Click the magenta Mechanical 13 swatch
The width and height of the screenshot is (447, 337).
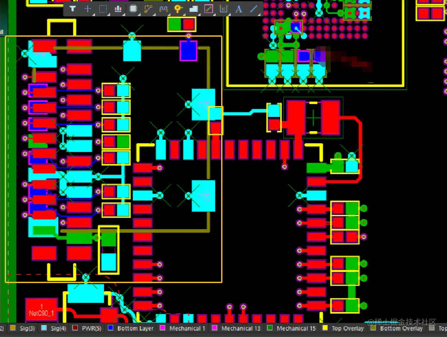click(x=215, y=328)
